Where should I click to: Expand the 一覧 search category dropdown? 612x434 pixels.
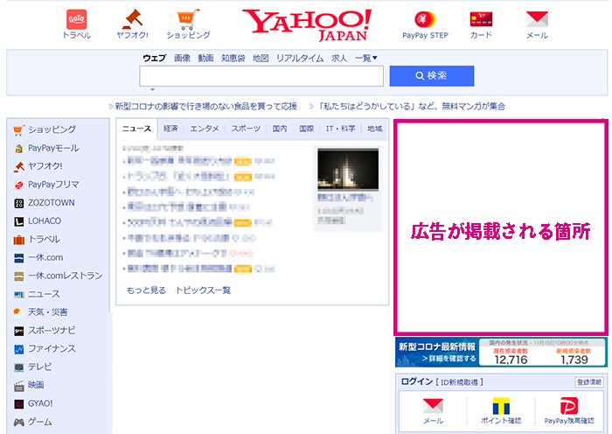pos(365,59)
